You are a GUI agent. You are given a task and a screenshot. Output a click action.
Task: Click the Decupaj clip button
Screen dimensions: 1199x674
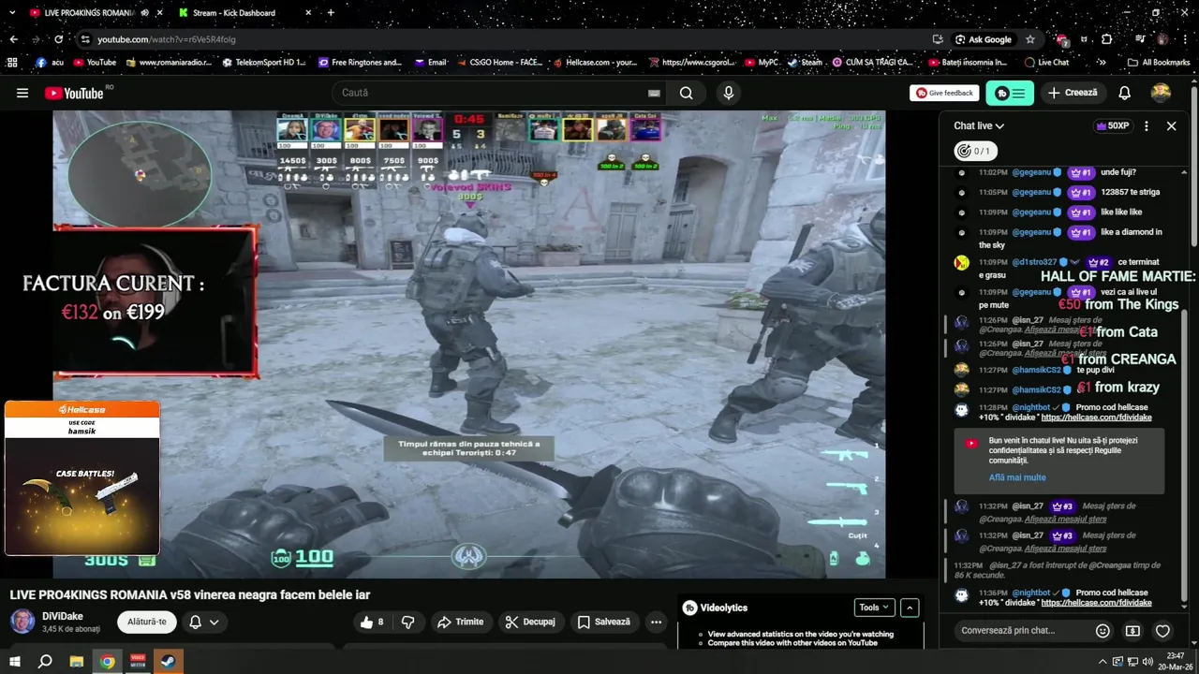coord(530,622)
